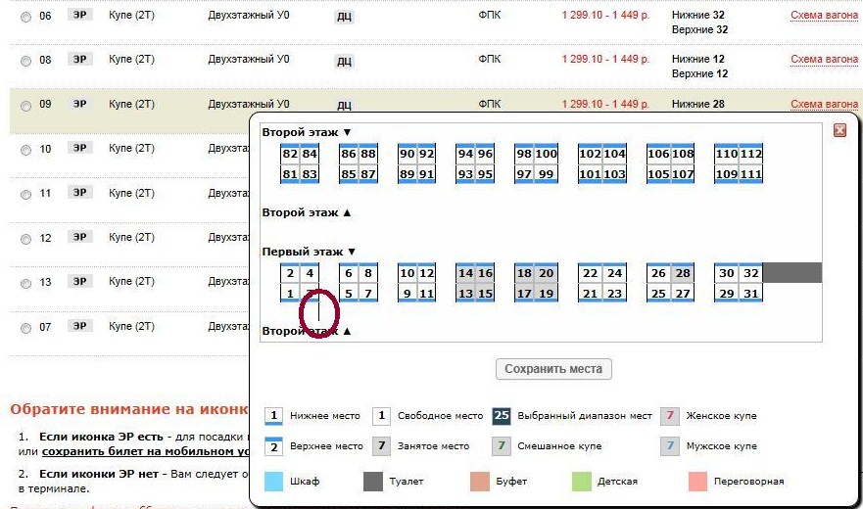The height and width of the screenshot is (509, 863).
Task: Select seat 82 on second floor
Action: tap(290, 155)
